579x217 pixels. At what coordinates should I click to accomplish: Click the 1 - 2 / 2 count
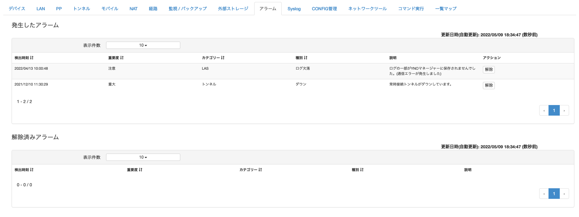click(25, 102)
